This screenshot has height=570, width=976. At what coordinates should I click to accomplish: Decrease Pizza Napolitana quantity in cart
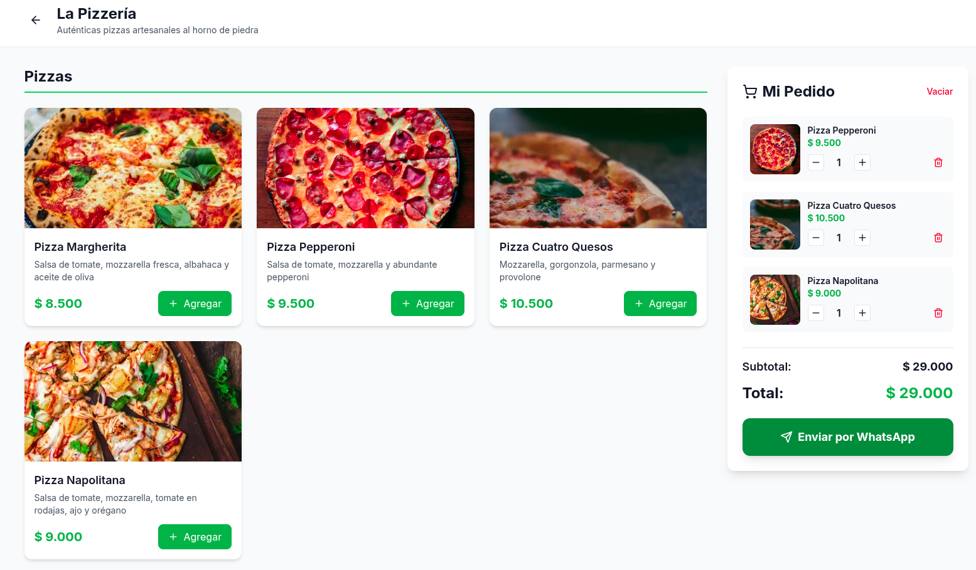tap(815, 313)
